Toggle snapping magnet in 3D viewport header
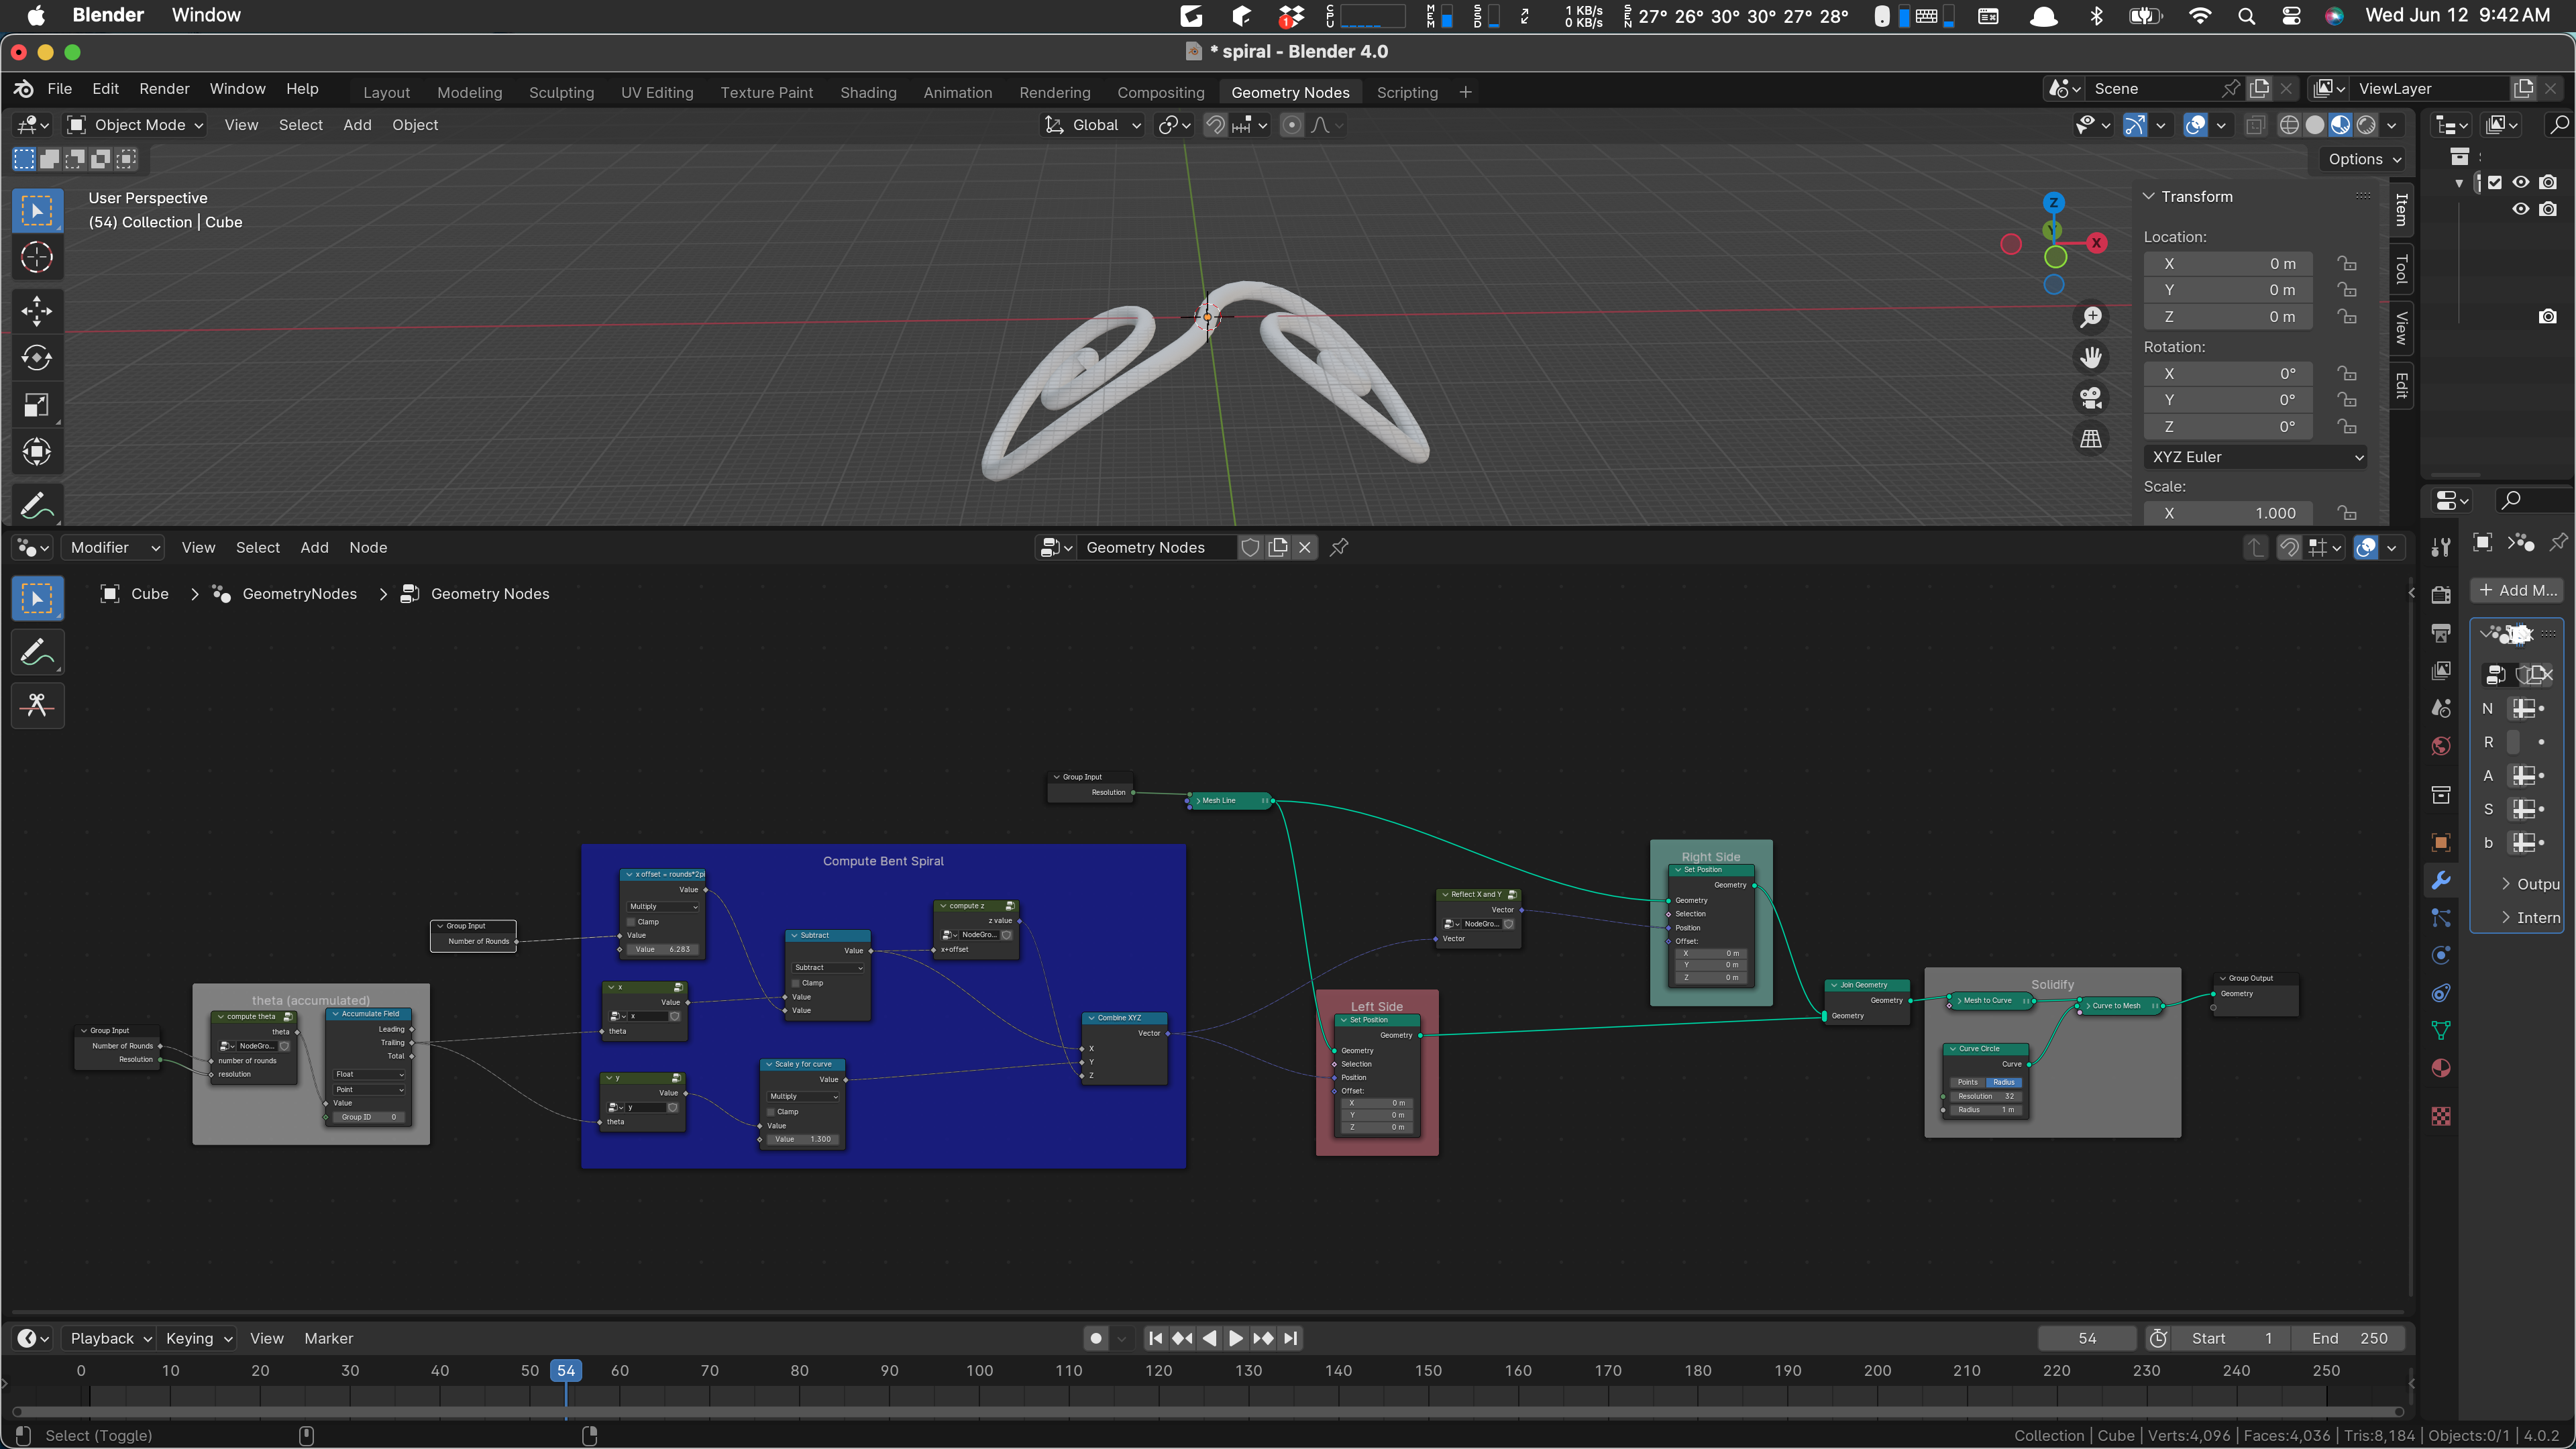Screen dimensions: 2576x1449 coord(1215,125)
